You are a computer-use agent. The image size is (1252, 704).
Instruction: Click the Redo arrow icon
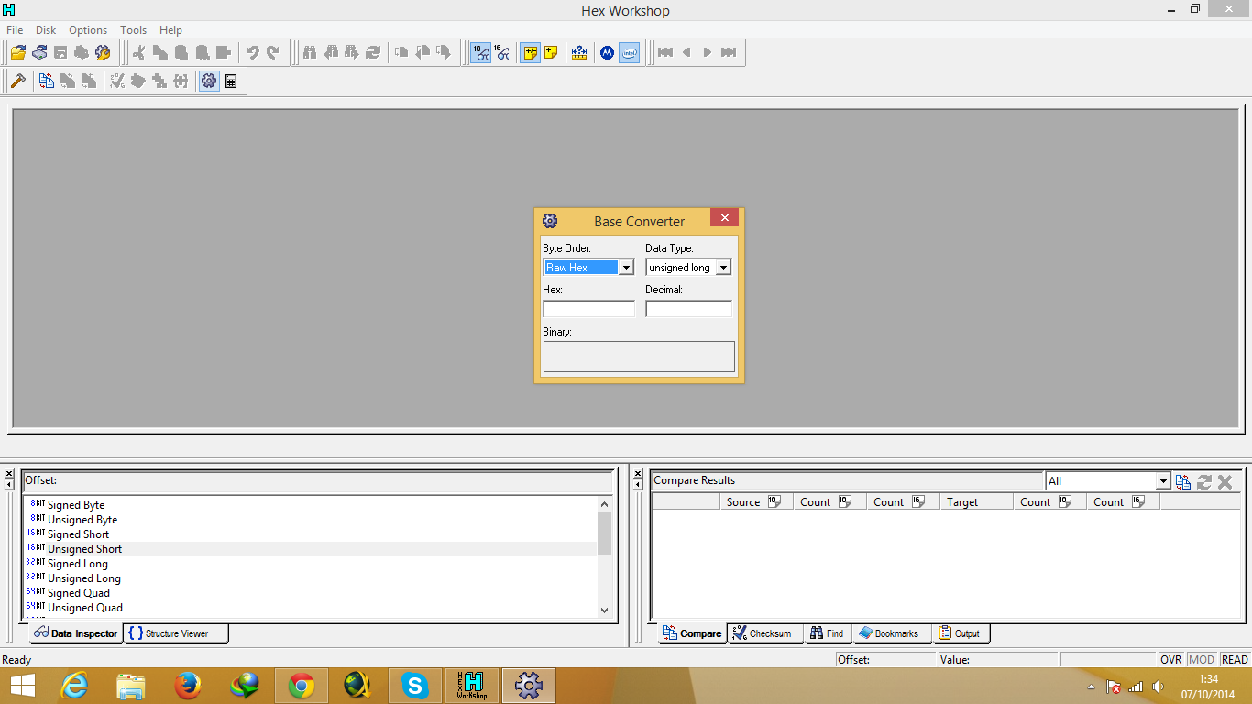(x=273, y=52)
